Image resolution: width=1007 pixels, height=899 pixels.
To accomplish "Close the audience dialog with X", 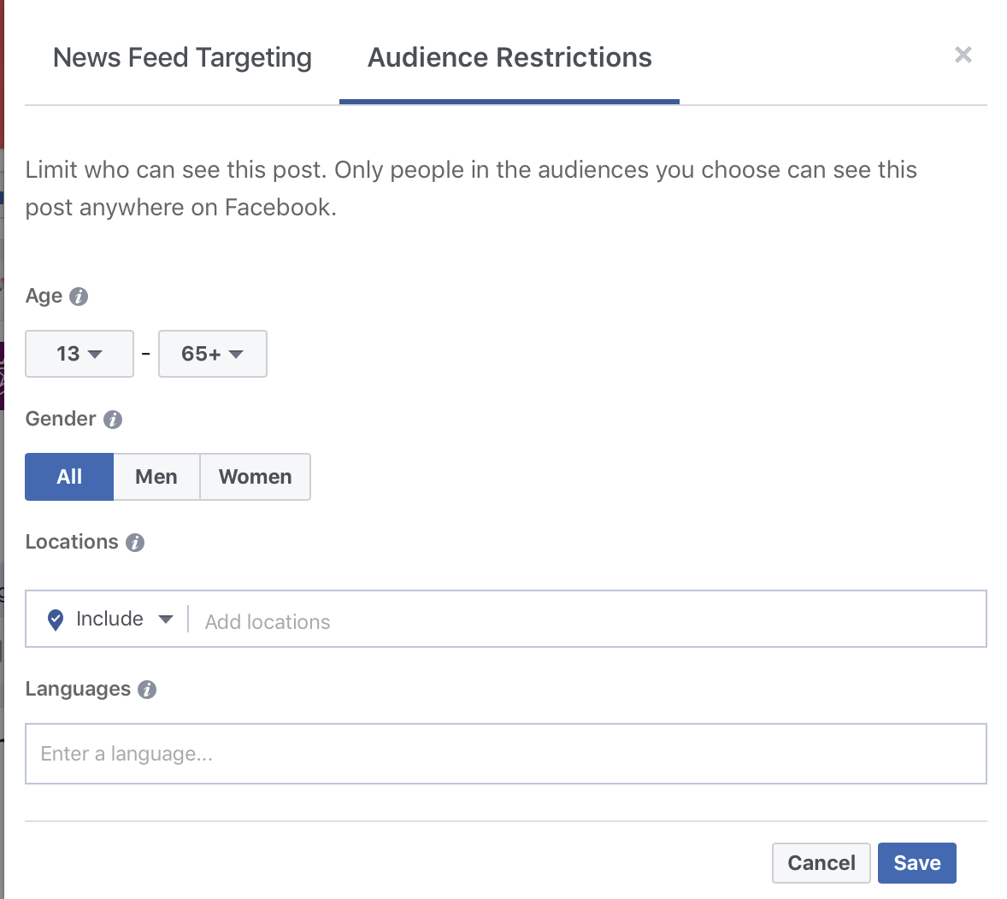I will point(963,56).
